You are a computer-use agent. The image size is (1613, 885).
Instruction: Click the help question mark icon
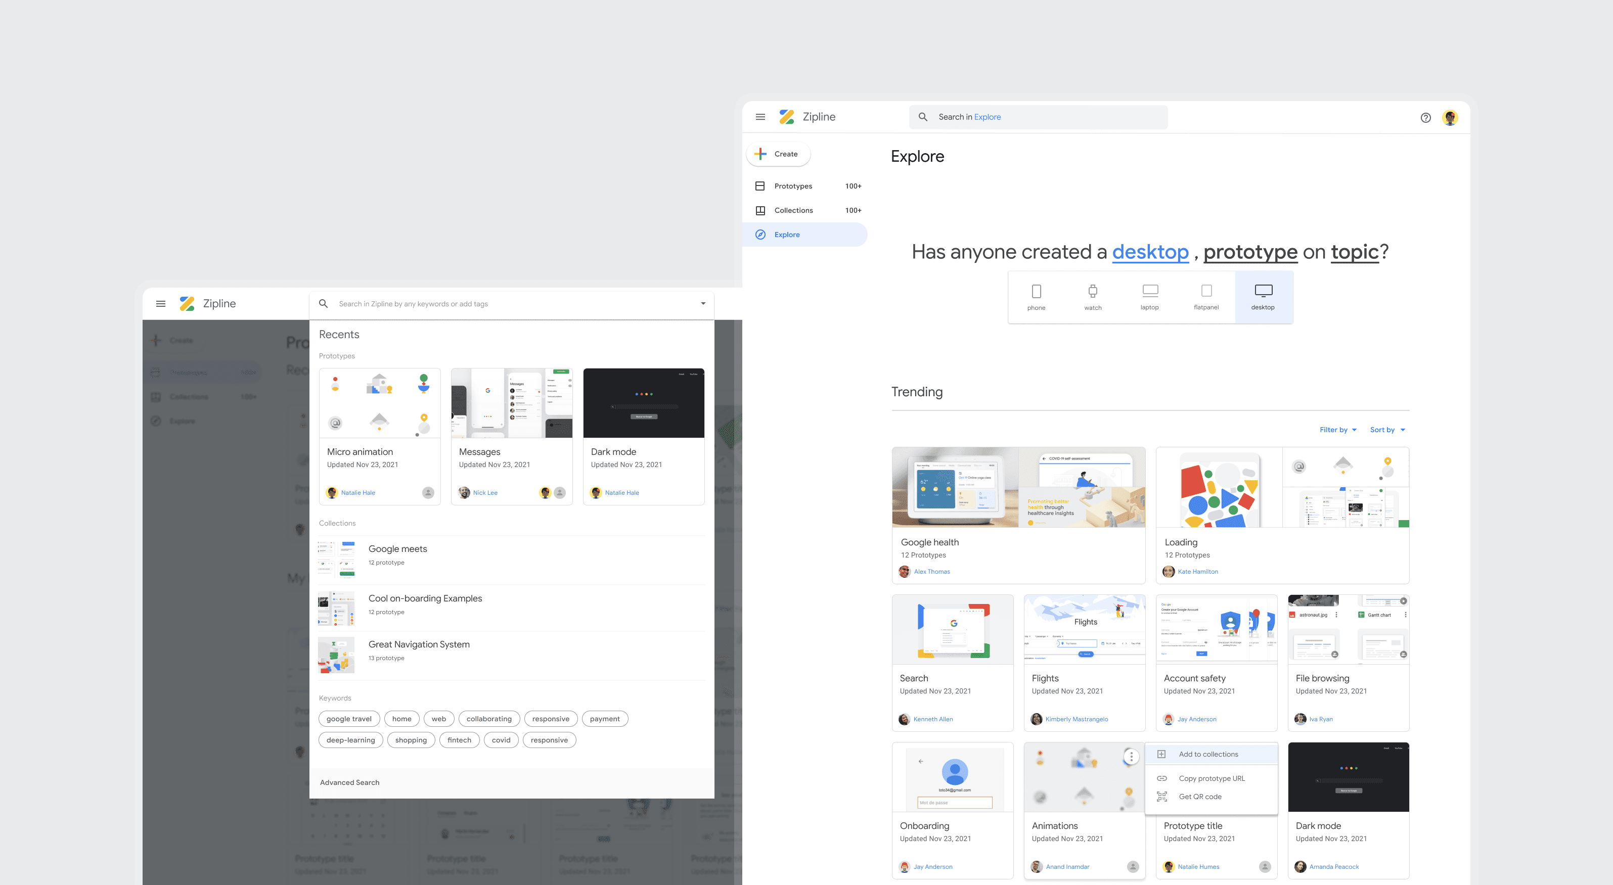[x=1425, y=118]
